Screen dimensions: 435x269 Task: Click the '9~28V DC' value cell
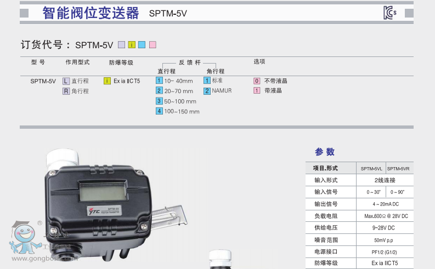[x=385, y=228]
